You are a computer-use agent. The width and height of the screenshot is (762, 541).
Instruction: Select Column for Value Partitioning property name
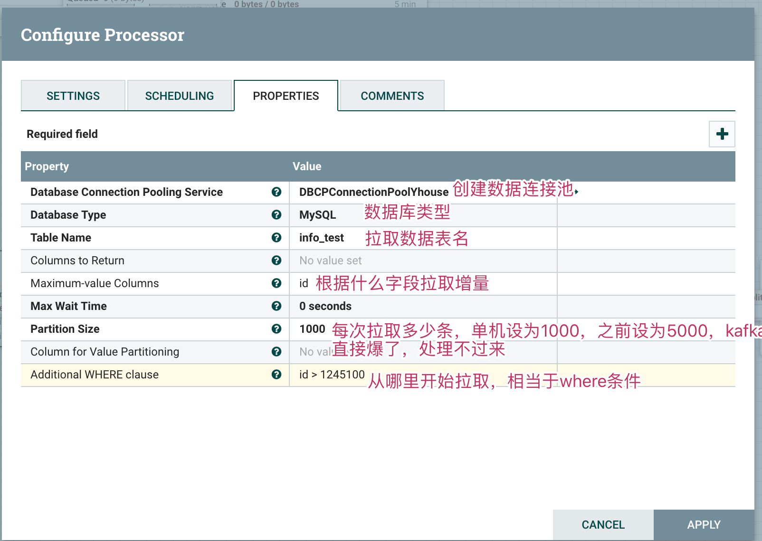[x=105, y=352]
